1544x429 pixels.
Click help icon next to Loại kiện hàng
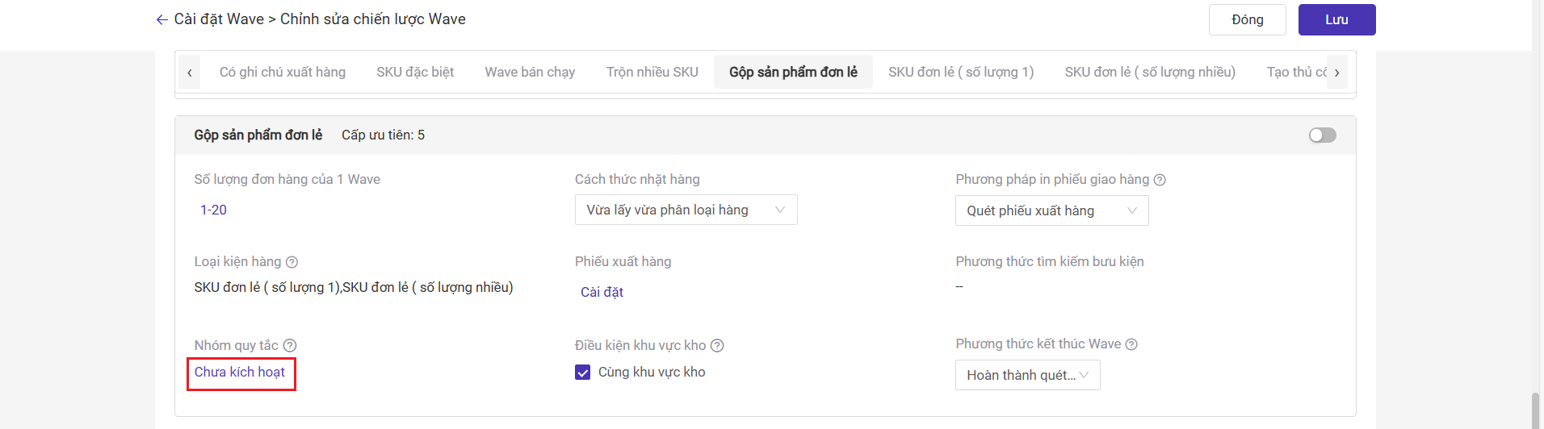[292, 262]
